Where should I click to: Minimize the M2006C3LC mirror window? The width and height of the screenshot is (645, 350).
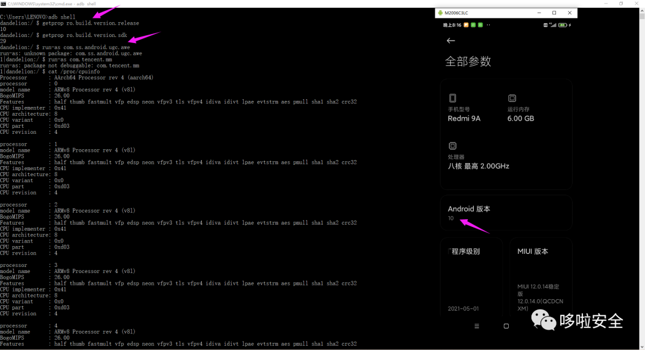point(539,13)
